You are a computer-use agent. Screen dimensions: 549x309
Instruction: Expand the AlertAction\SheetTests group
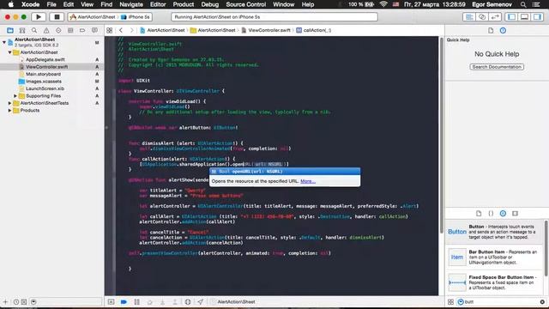[x=9, y=103]
